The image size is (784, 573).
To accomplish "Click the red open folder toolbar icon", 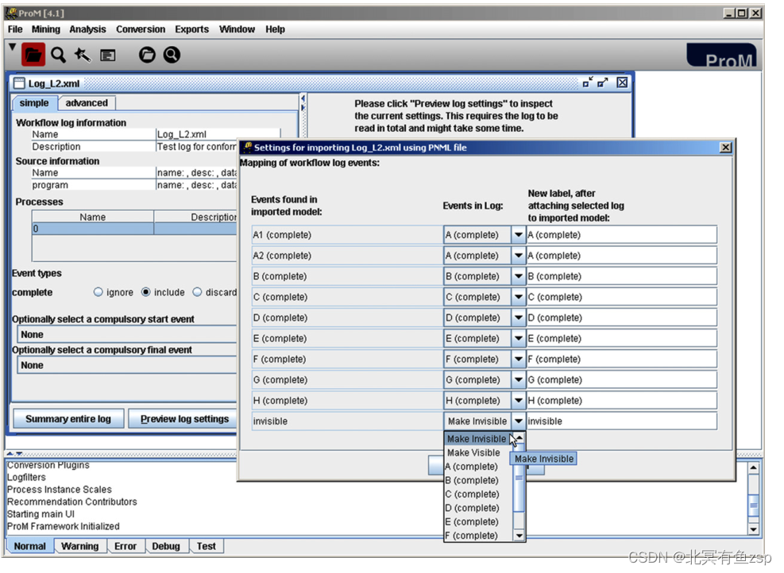I will coord(33,55).
